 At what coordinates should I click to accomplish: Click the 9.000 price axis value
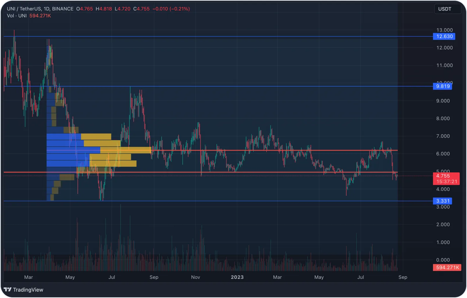pyautogui.click(x=443, y=101)
